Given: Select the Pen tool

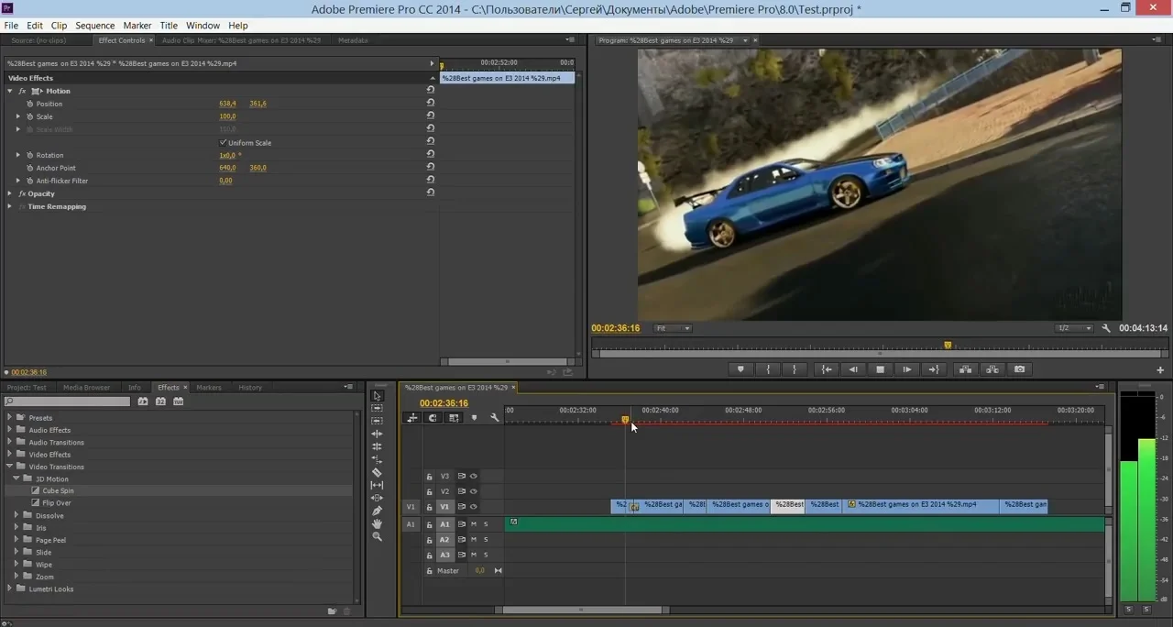Looking at the screenshot, I should (377, 511).
